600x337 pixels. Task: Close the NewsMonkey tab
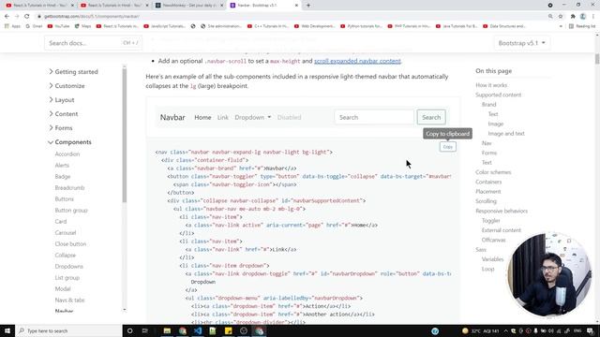tap(221, 6)
